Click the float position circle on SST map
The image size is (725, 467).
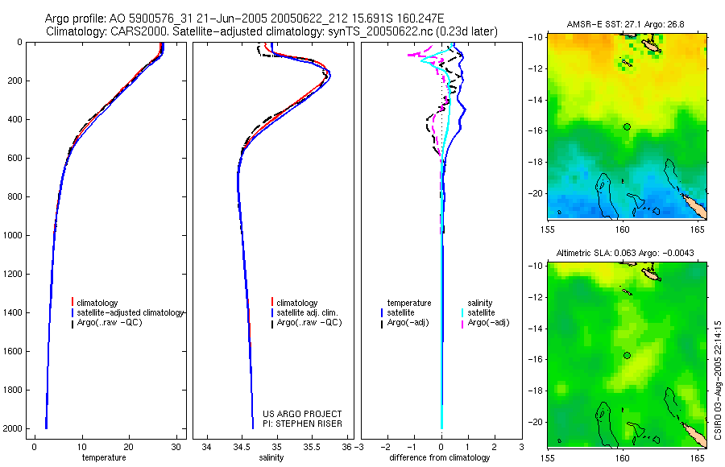[627, 126]
